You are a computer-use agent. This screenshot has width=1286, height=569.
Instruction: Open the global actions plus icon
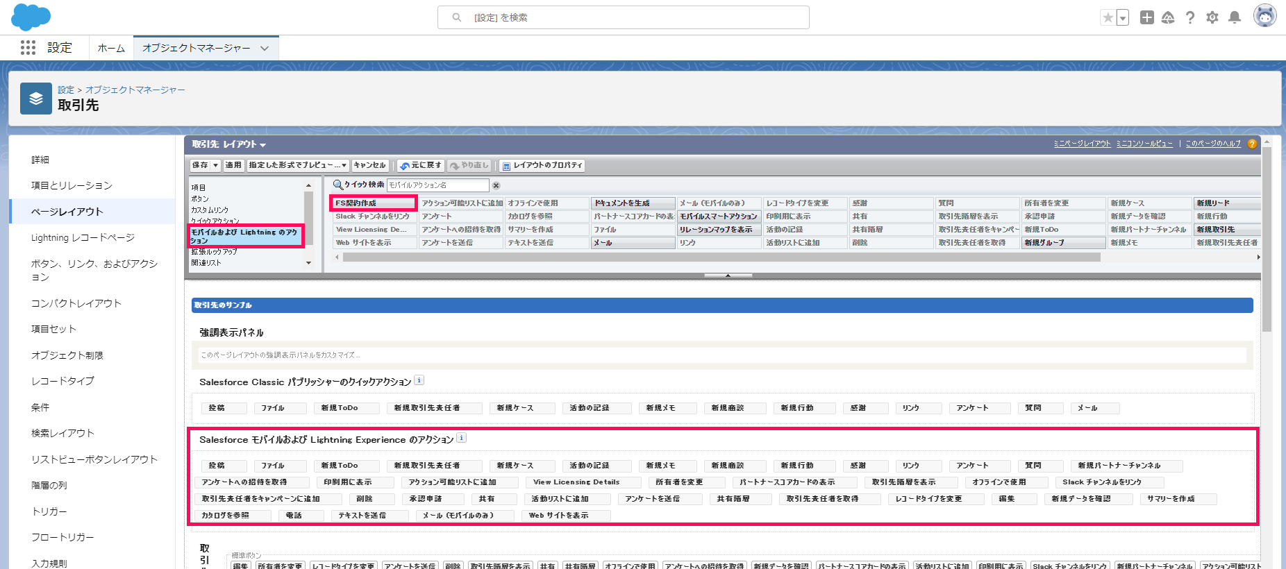click(1147, 17)
